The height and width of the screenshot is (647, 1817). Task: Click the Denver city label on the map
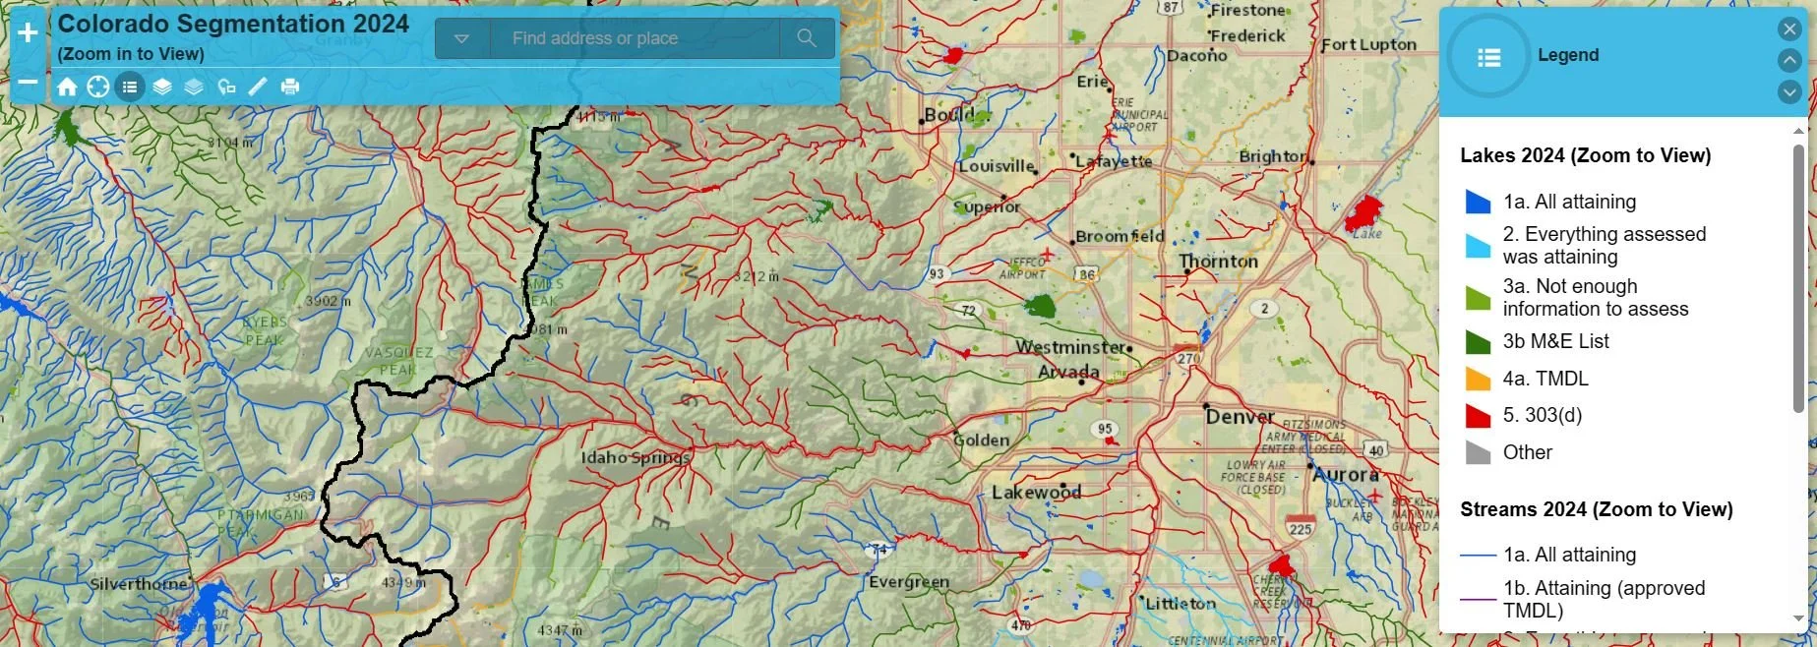(x=1240, y=417)
